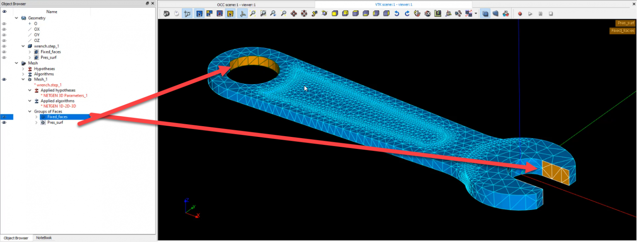Expand Pres_surf under Groups of Faces

36,122
